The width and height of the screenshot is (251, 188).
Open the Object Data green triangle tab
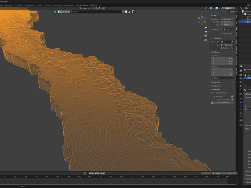(241, 116)
